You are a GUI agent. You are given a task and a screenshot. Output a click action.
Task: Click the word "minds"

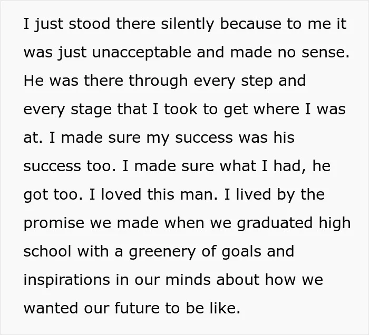click(x=188, y=280)
